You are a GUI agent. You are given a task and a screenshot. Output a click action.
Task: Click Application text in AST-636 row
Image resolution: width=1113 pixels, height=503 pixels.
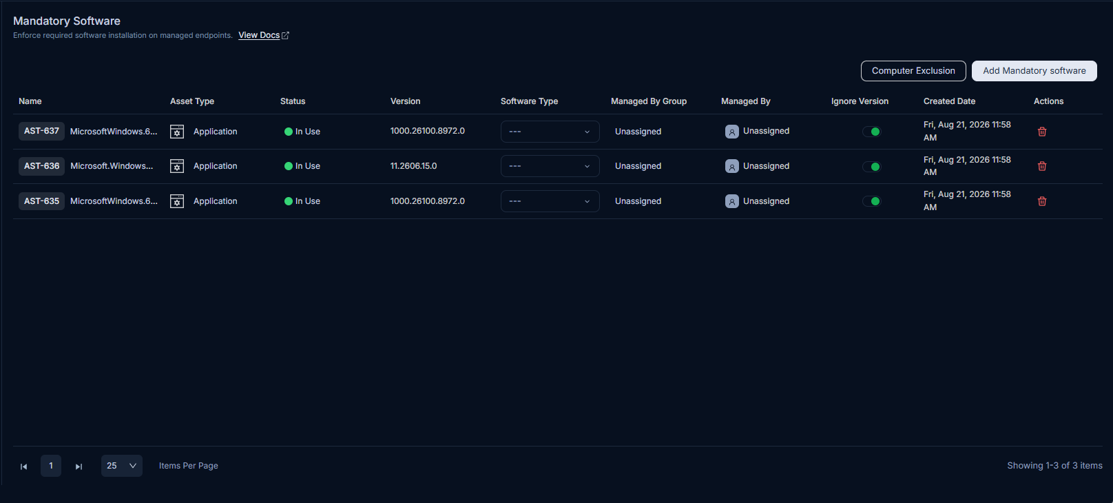(x=215, y=166)
